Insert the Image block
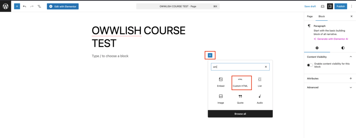Viewport: 356px width, 138px height. [x=221, y=99]
